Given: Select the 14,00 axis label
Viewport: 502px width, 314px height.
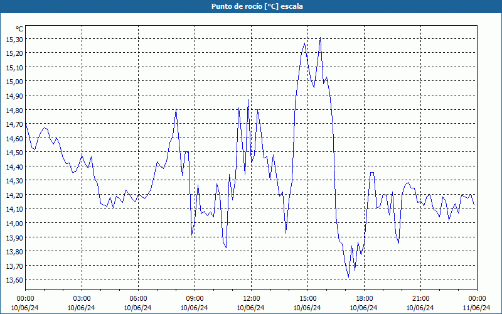Looking at the screenshot, I should tap(14, 223).
